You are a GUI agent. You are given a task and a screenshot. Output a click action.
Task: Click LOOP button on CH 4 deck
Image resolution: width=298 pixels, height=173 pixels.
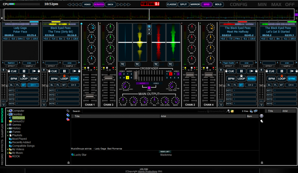click(x=282, y=79)
